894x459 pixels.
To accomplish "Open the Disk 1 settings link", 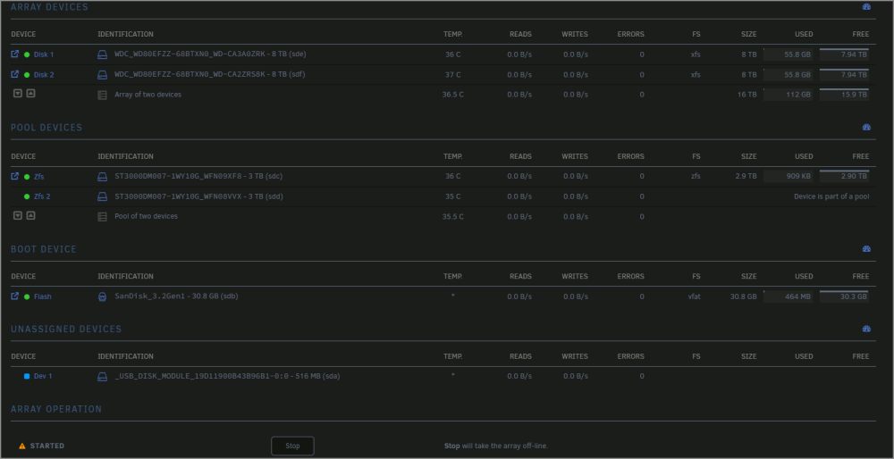I will click(44, 54).
